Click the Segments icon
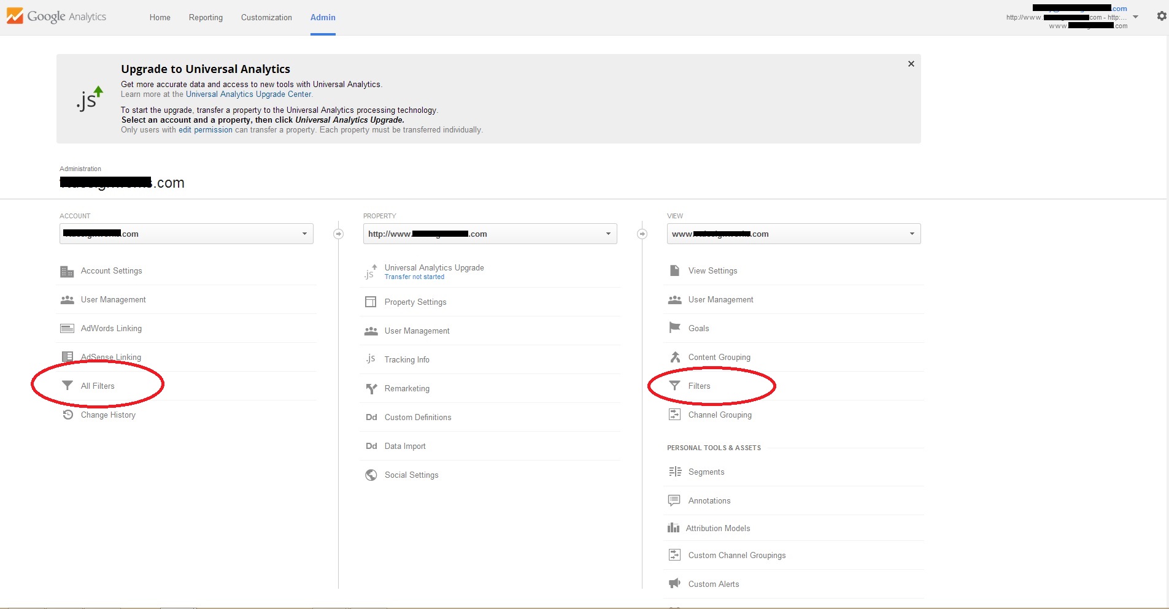The height and width of the screenshot is (609, 1169). pos(675,472)
